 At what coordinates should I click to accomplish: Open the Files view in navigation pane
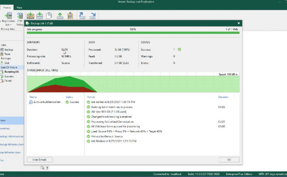pos(12,160)
